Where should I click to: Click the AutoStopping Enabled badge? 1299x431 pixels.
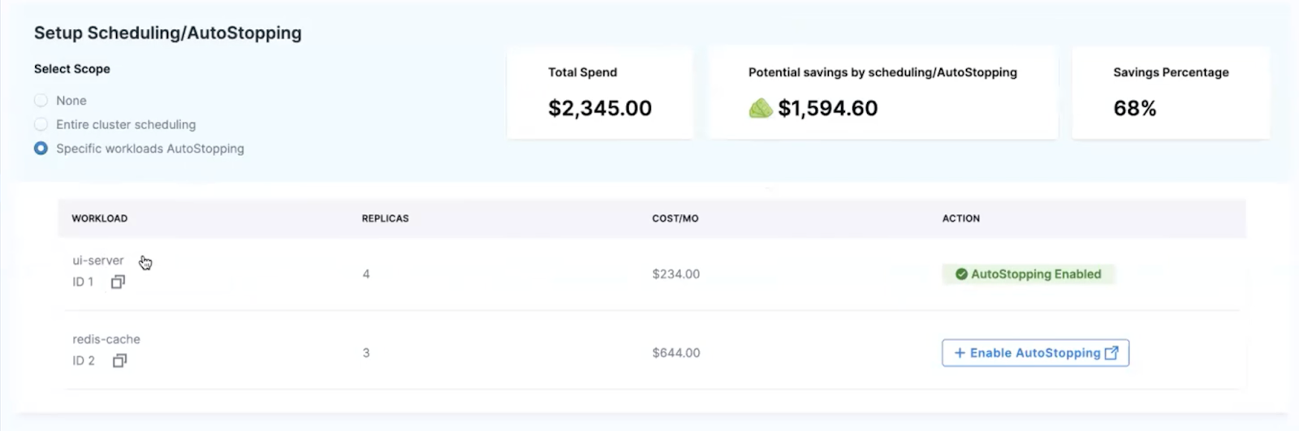1029,274
